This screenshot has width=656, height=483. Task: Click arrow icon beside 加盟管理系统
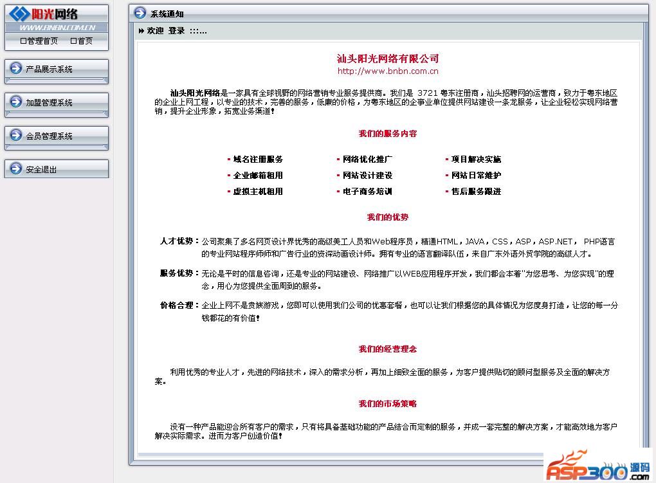point(16,101)
